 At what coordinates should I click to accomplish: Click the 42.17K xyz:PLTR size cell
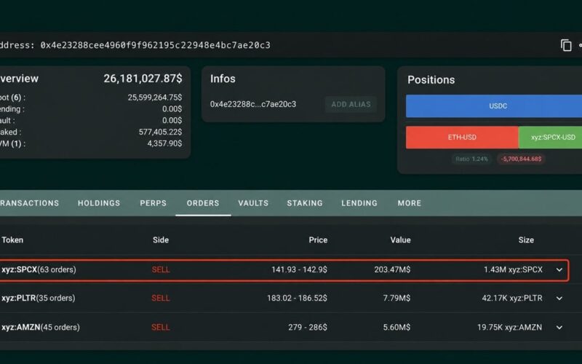coord(512,298)
